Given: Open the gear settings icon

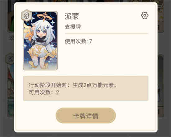Looking at the screenshot, I should point(145,15).
